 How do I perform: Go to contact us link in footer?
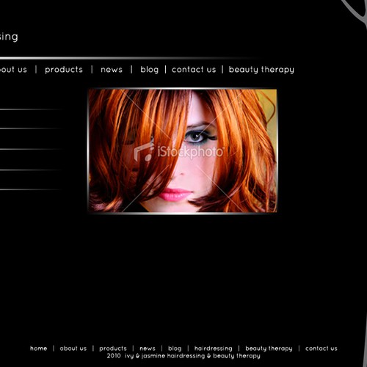321,349
